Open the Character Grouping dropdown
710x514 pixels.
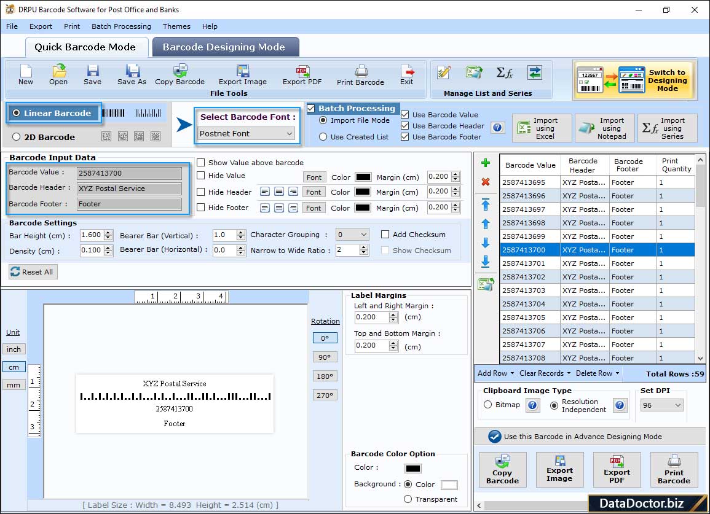(352, 235)
